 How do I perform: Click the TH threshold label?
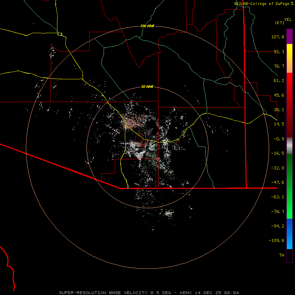pyautogui.click(x=282, y=255)
